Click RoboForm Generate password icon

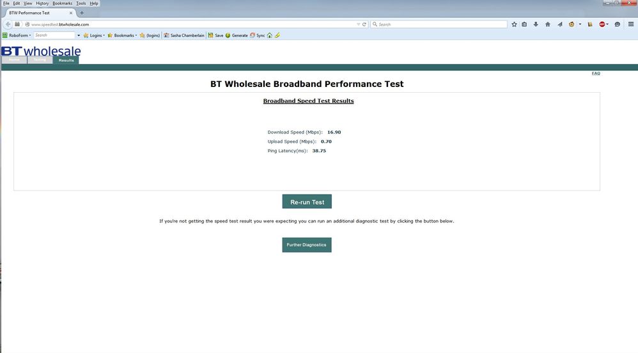[237, 35]
